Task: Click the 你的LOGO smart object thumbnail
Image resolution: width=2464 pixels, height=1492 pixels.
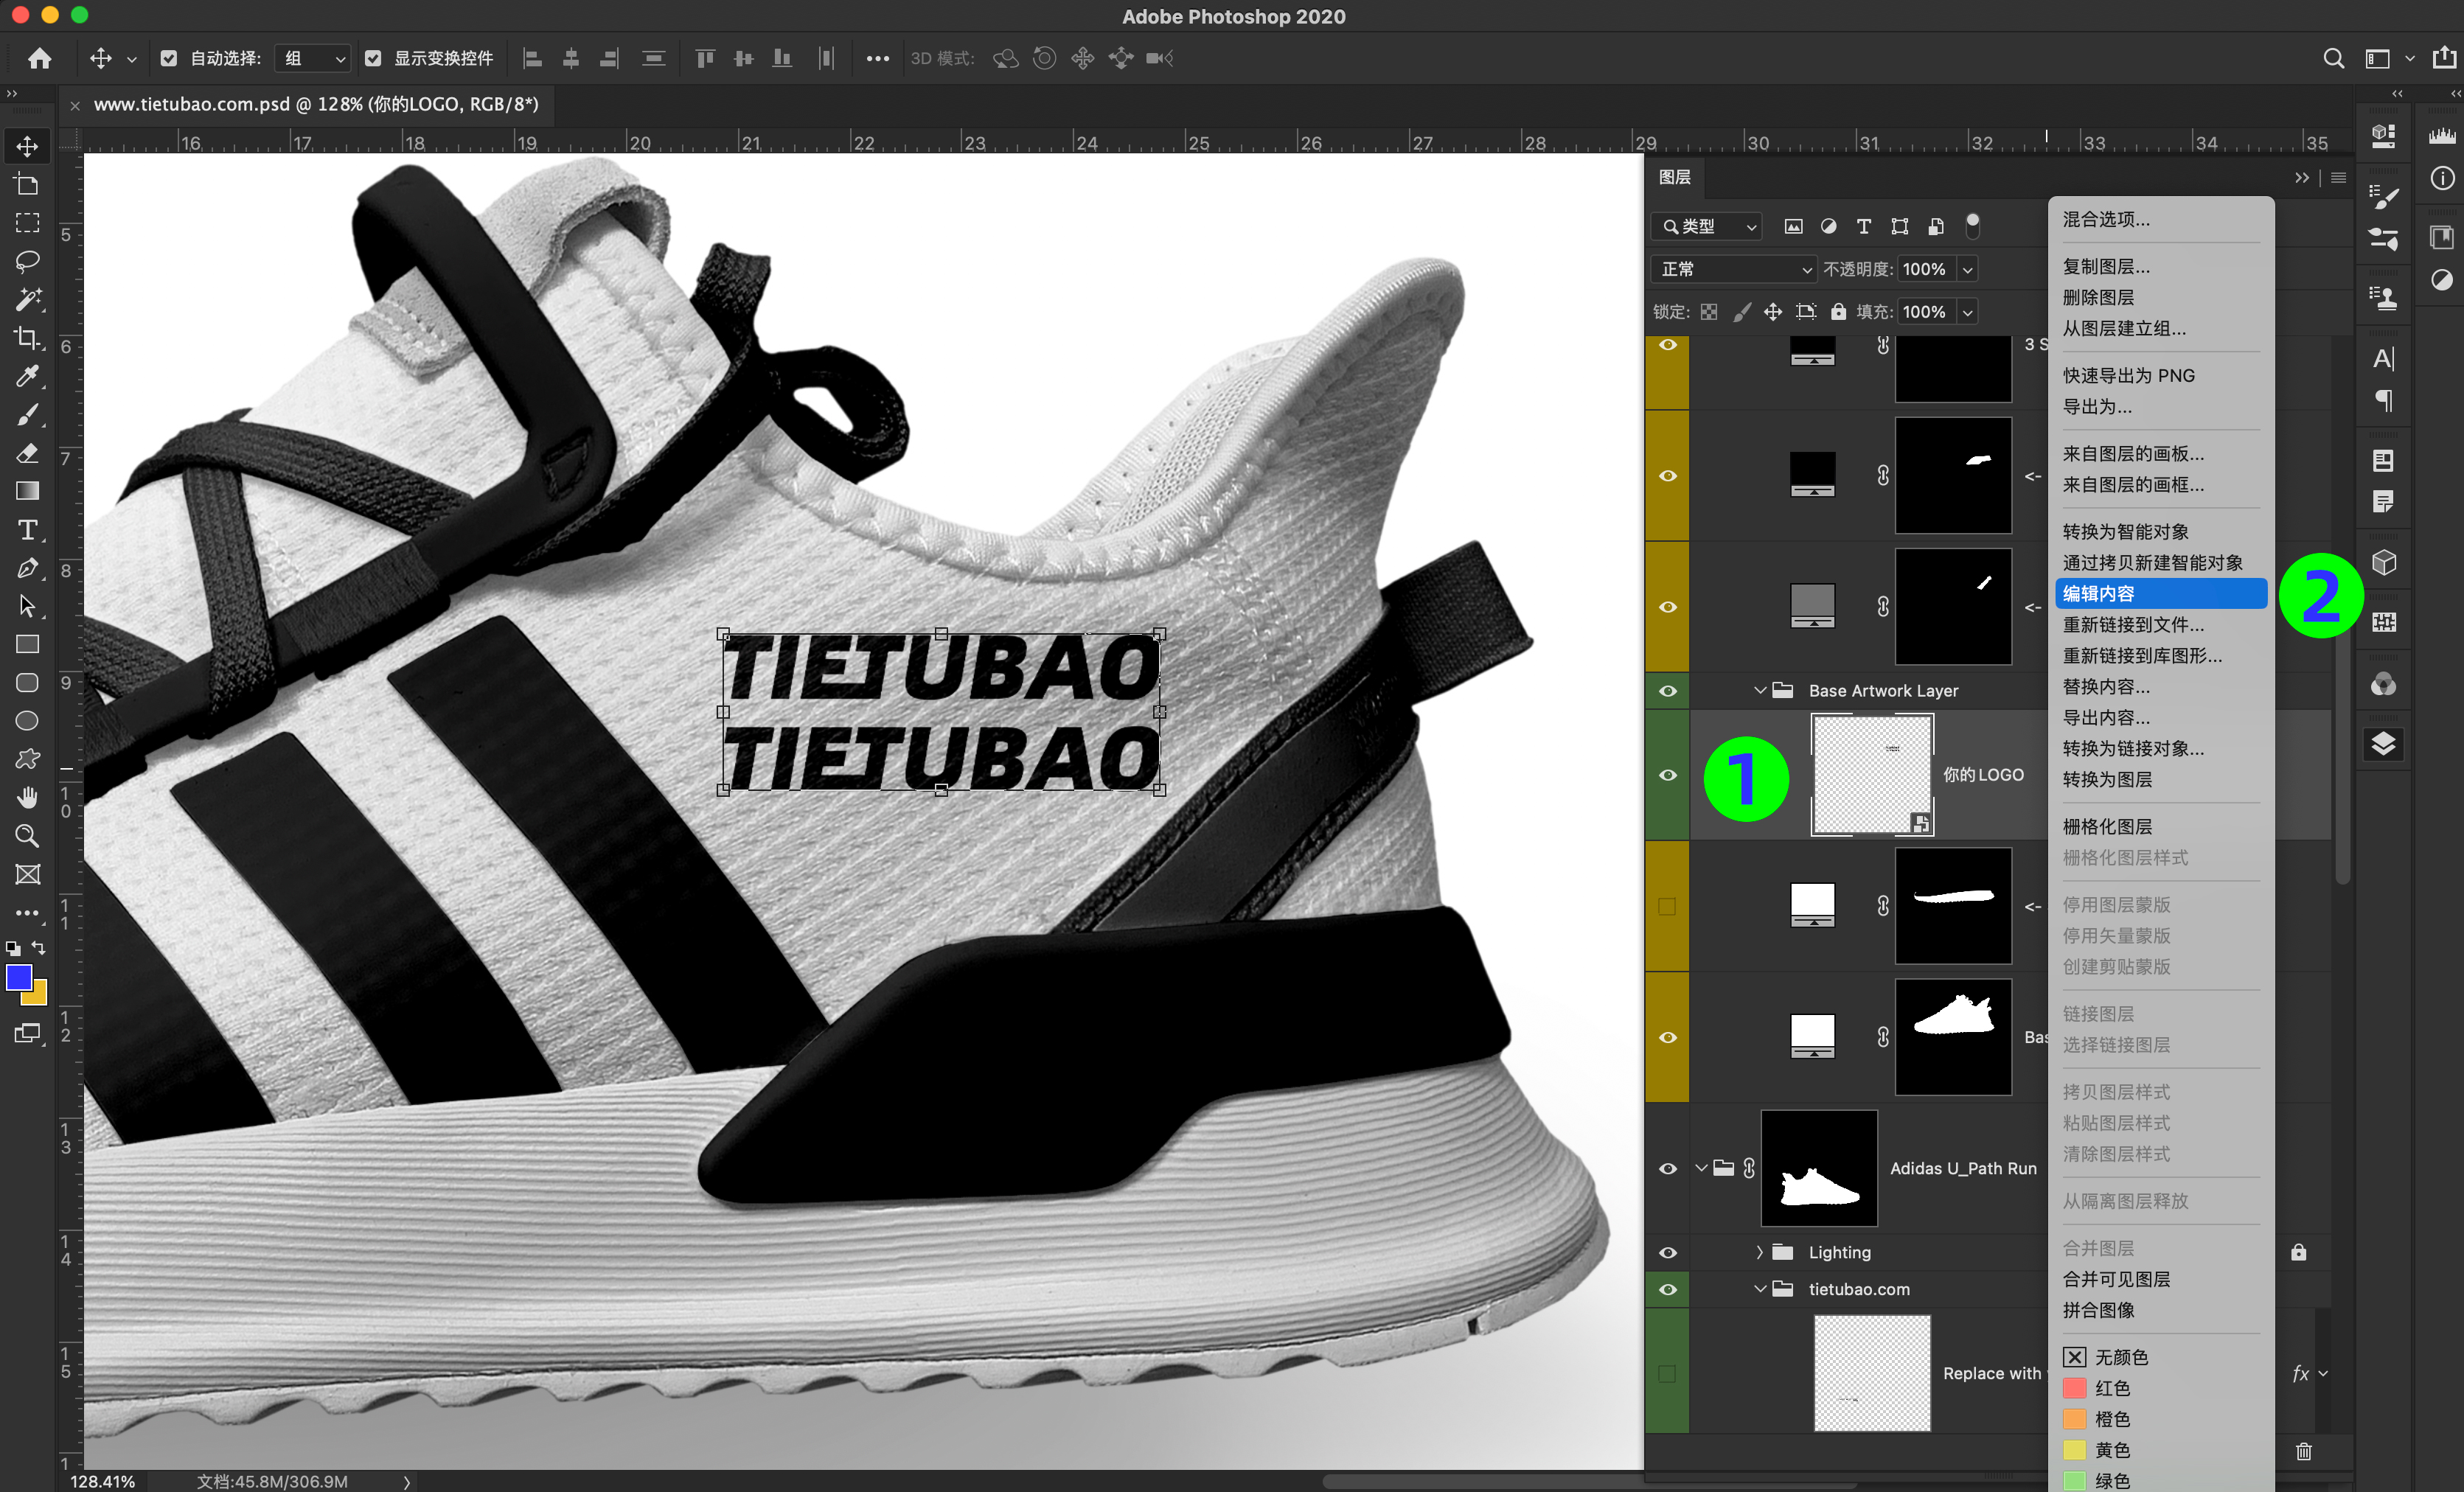Action: click(1872, 775)
